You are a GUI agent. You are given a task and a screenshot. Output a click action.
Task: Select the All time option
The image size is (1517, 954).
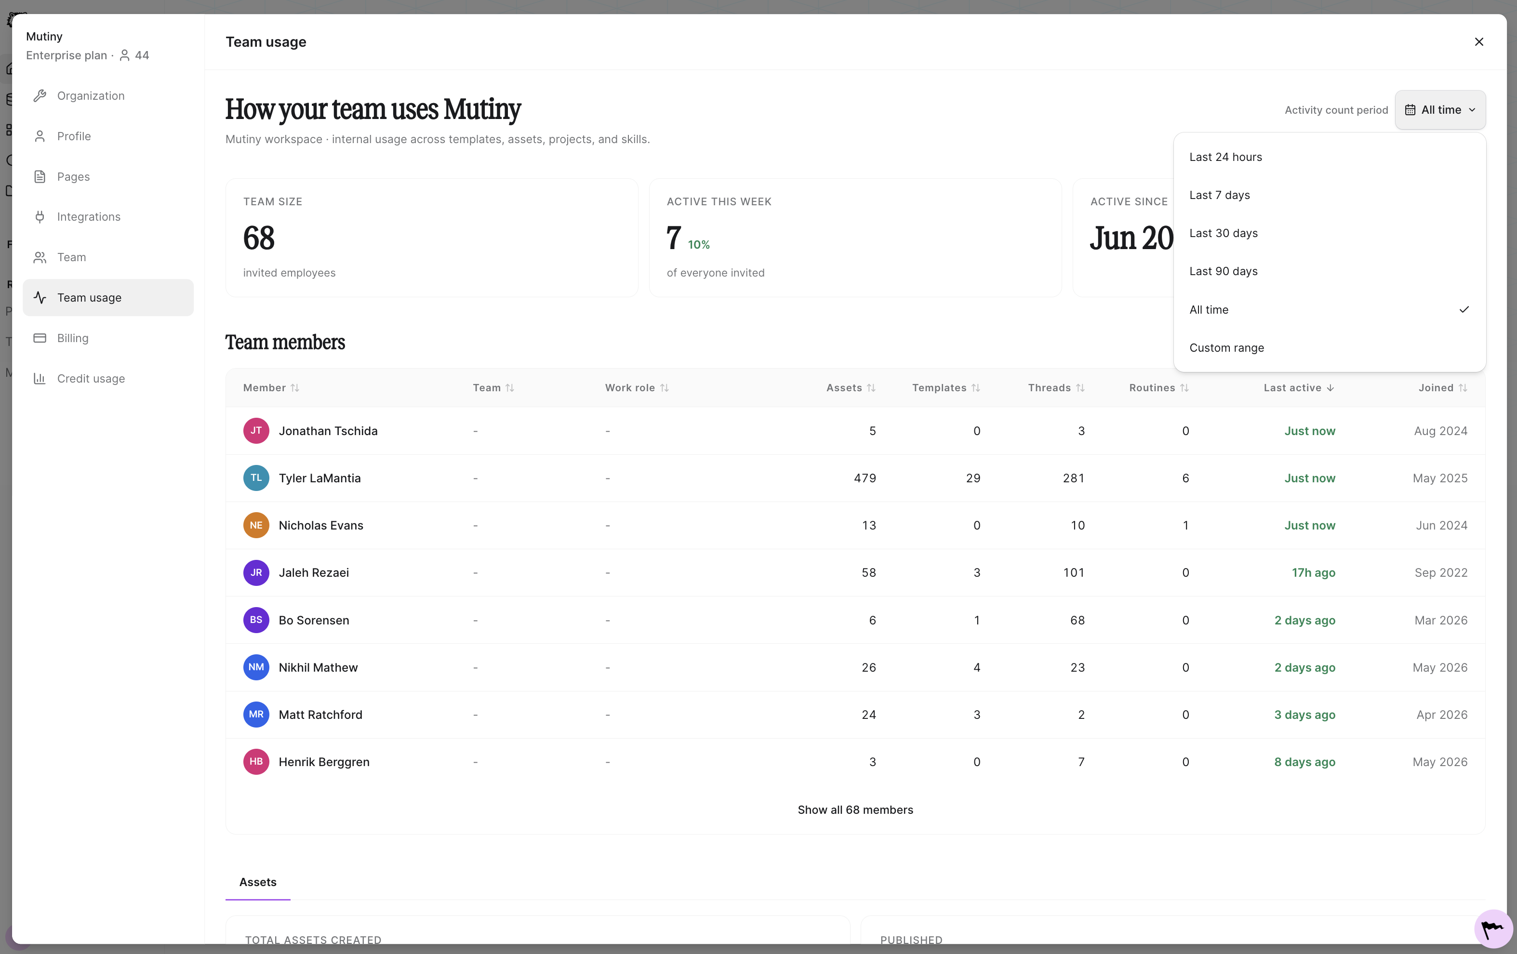pos(1330,309)
